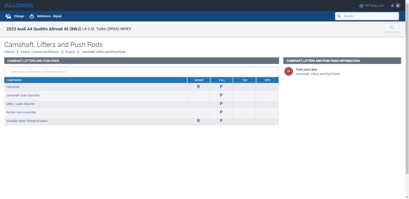
Task: Click the Change vehicle icon
Action: click(8, 16)
